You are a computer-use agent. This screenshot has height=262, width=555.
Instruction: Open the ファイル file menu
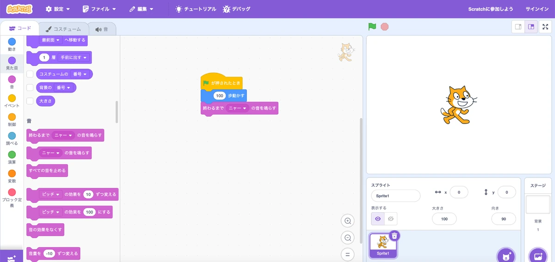[x=99, y=9]
